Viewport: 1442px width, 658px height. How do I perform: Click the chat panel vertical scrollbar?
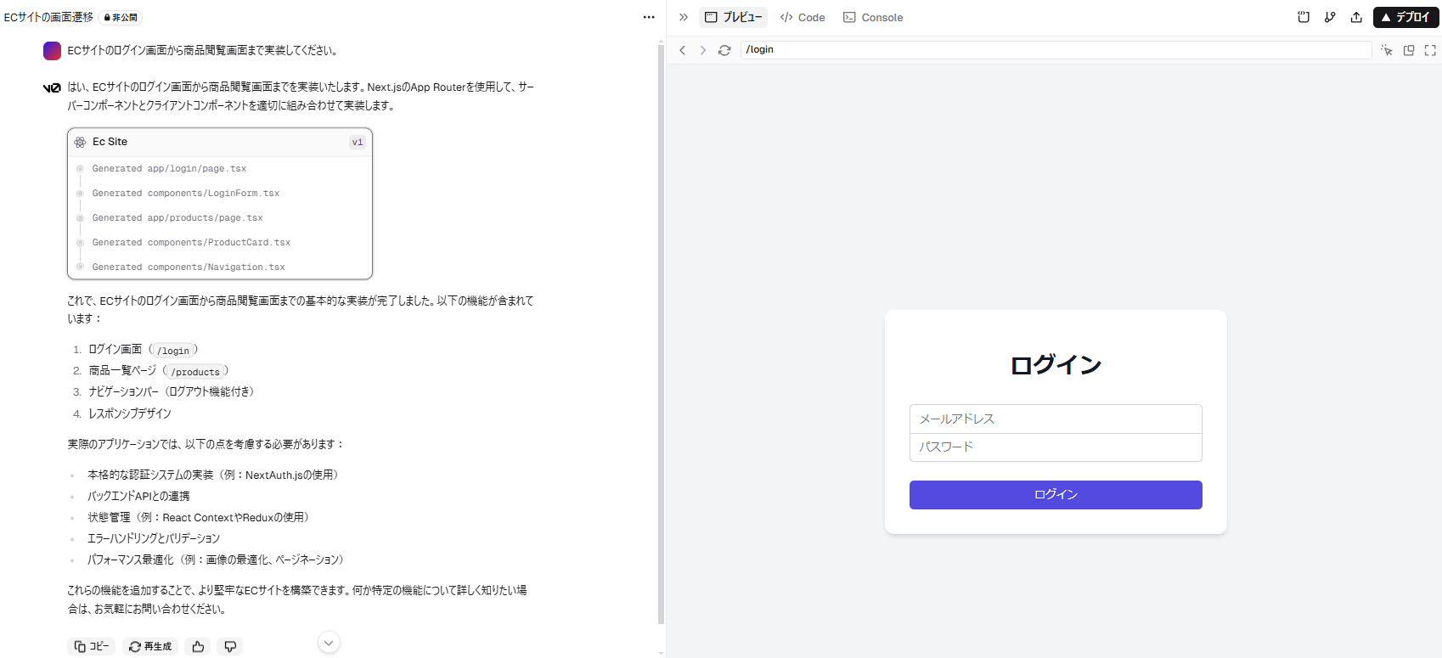(x=661, y=333)
